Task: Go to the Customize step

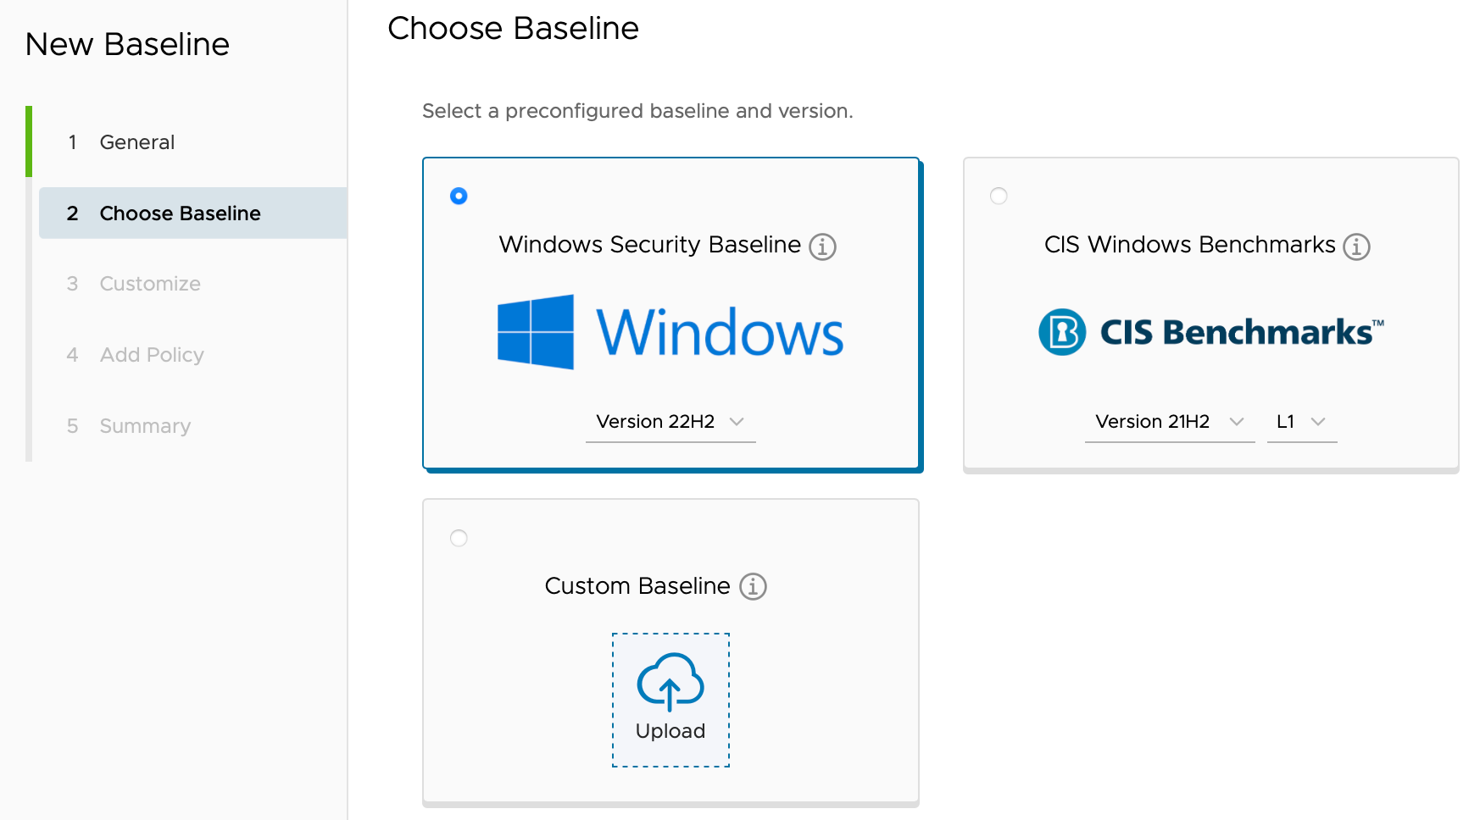Action: (150, 284)
